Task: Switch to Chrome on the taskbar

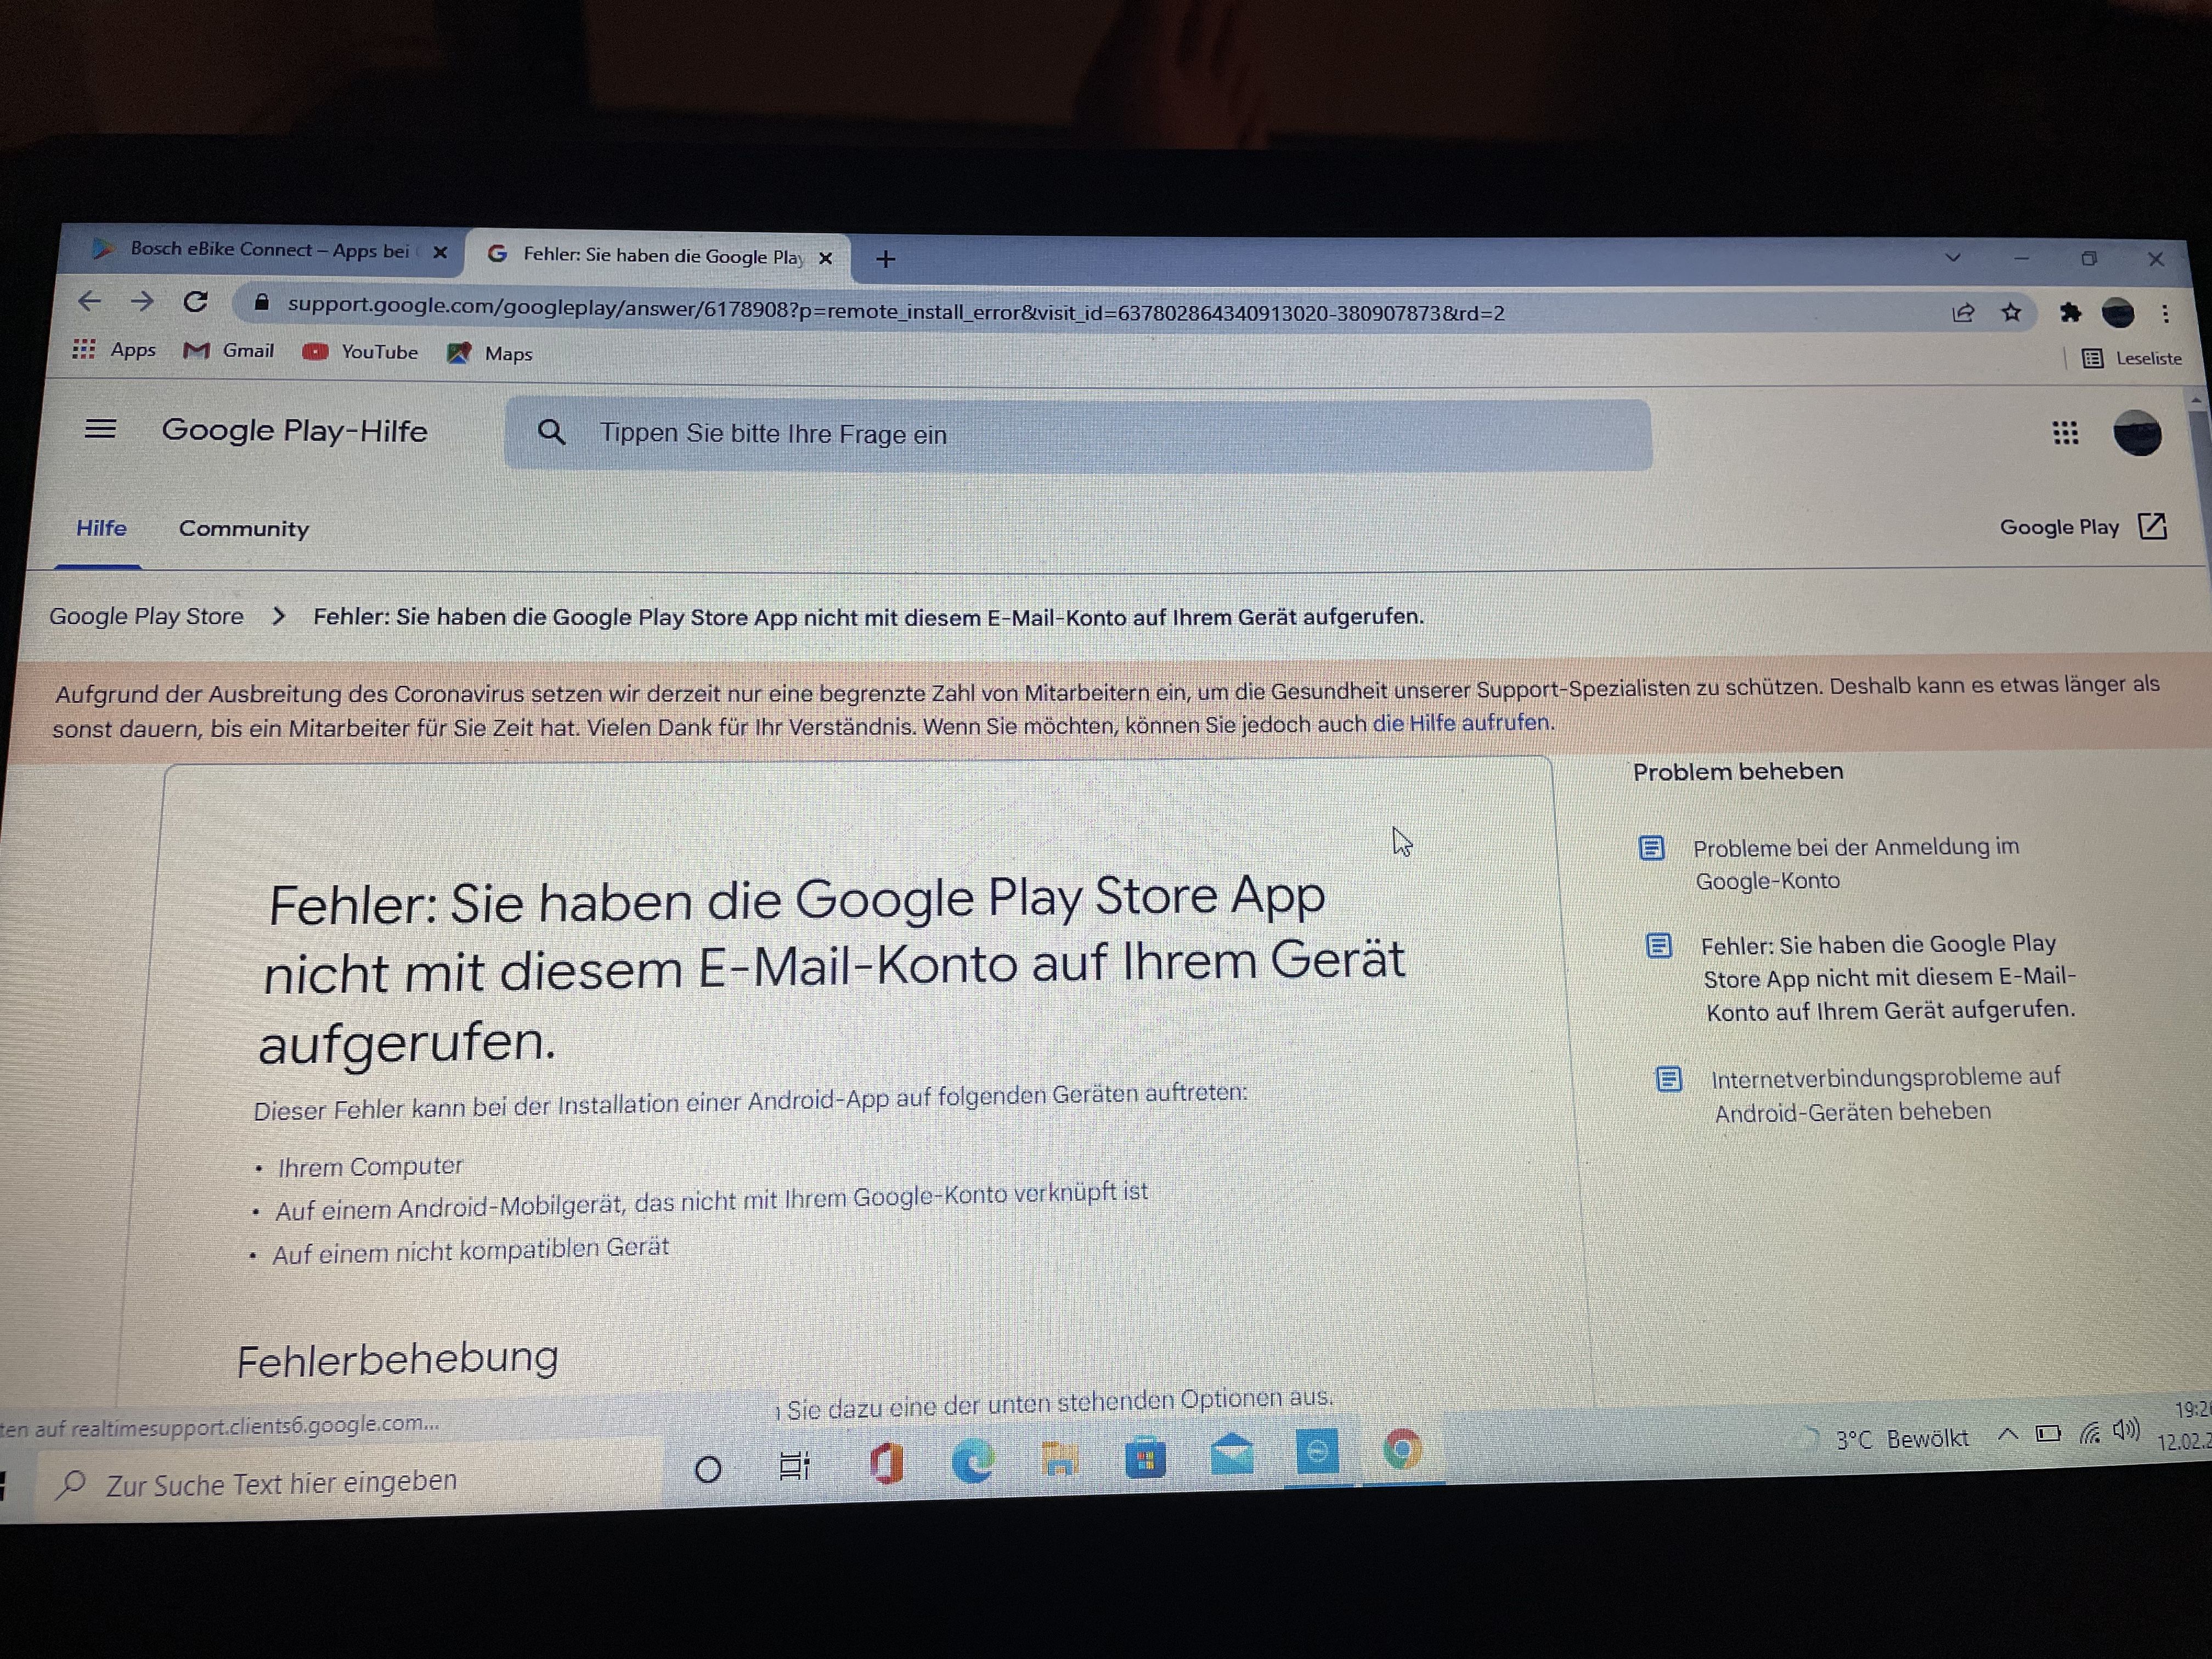Action: coord(1403,1450)
